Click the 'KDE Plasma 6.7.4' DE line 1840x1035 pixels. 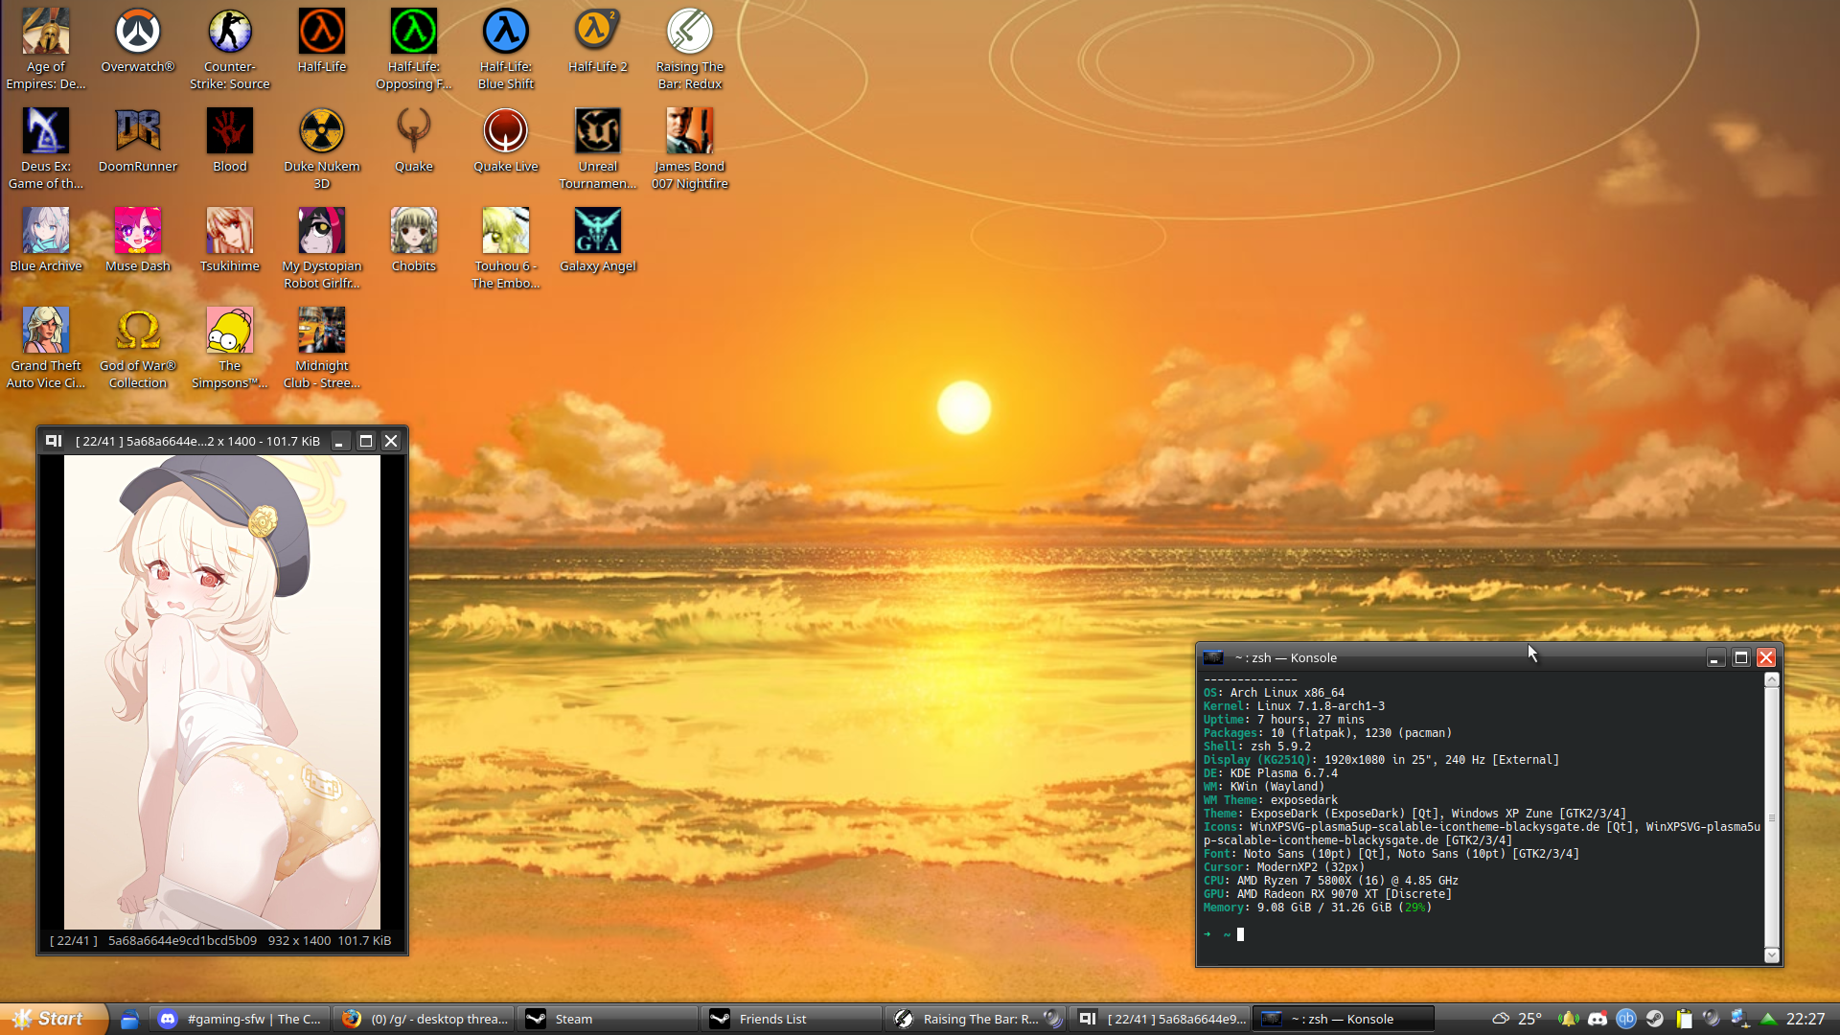point(1271,772)
